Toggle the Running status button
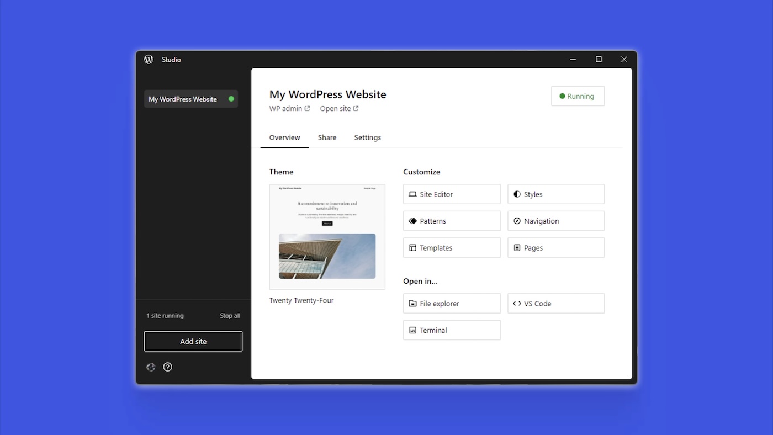Screen dimensions: 773x435 click(578, 96)
